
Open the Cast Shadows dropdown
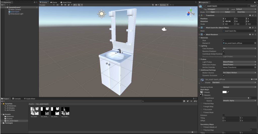point(240,49)
